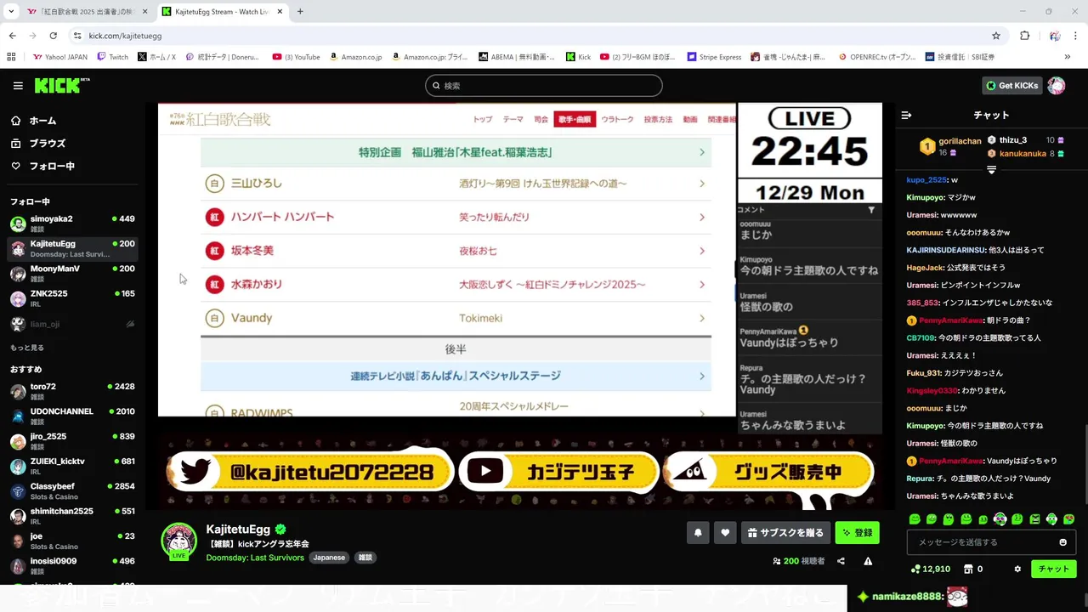Click the 12,910 KICKs points balance
Screen dimensions: 1088x612
[930, 569]
